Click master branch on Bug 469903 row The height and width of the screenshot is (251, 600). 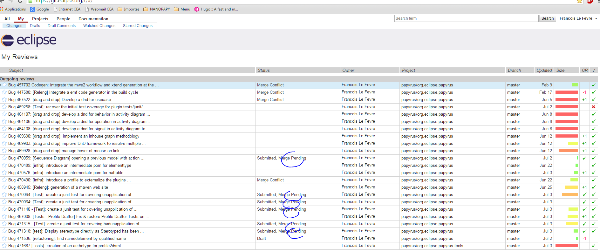514,143
